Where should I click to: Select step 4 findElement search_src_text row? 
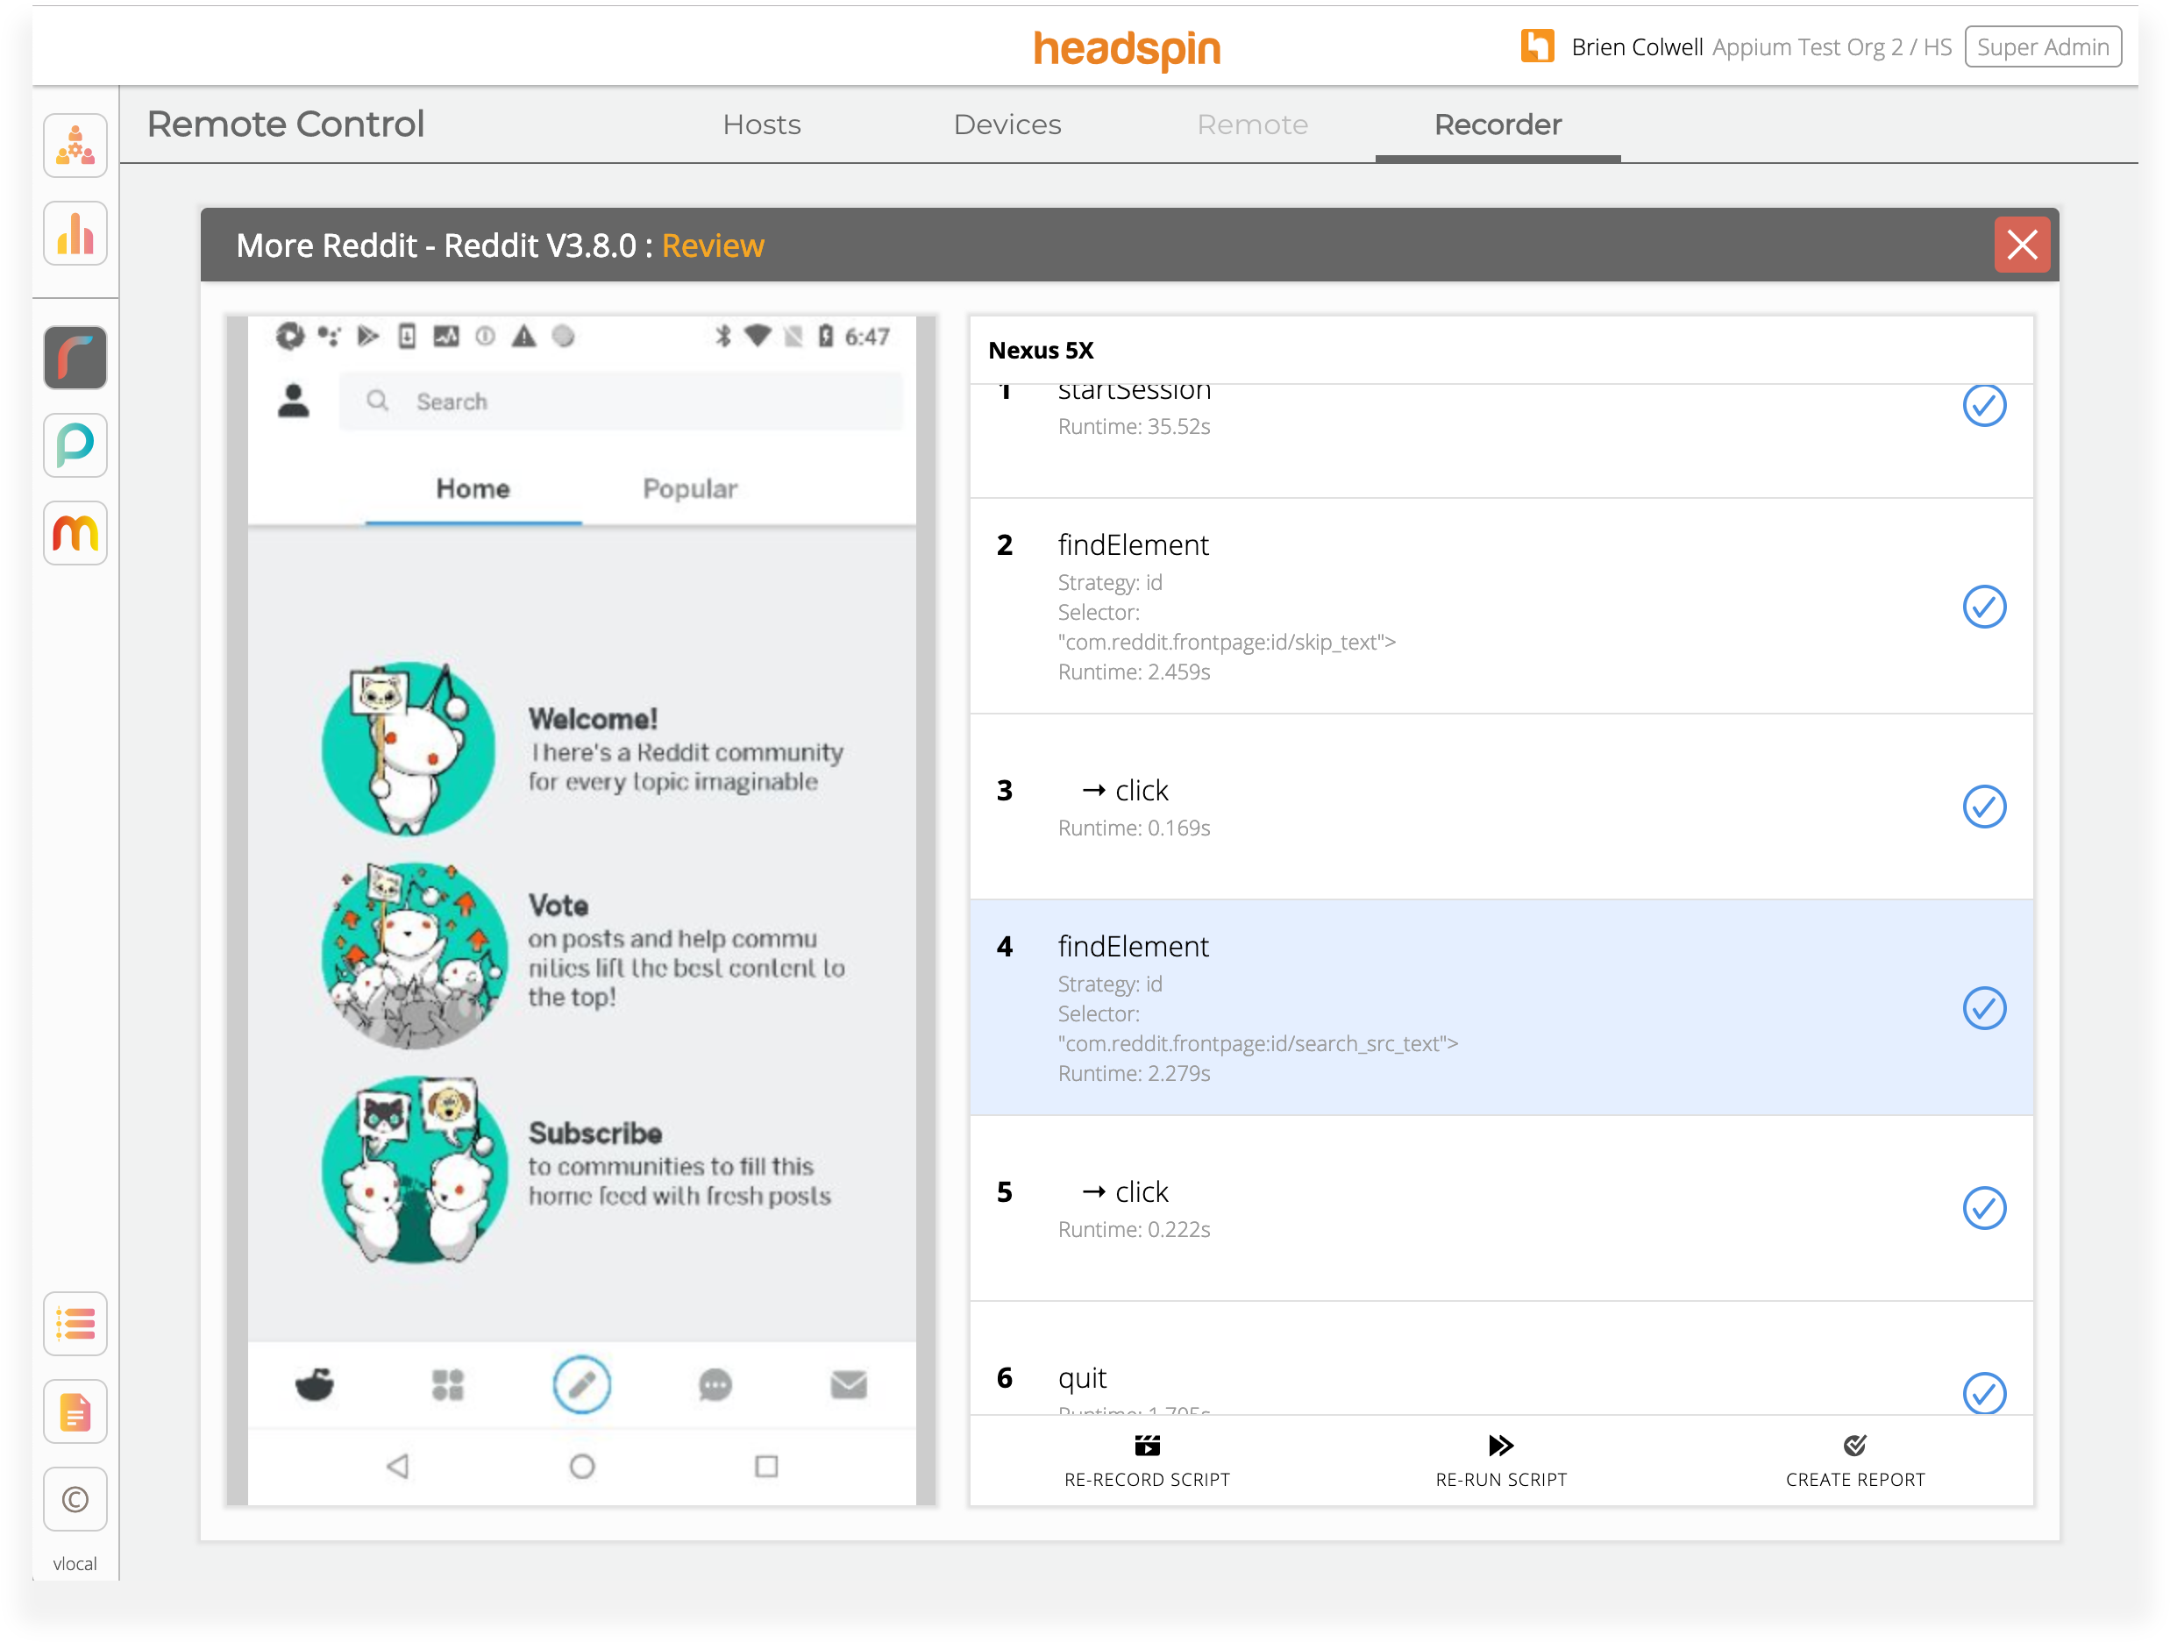[x=1501, y=1007]
